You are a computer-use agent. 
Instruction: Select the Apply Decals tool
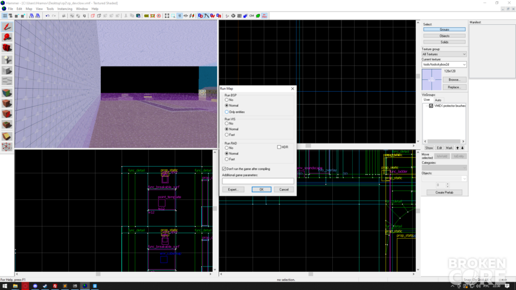point(7,115)
